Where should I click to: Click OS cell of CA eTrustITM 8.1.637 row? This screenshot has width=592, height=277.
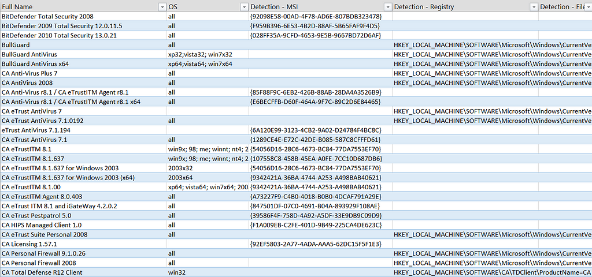[x=208, y=159]
